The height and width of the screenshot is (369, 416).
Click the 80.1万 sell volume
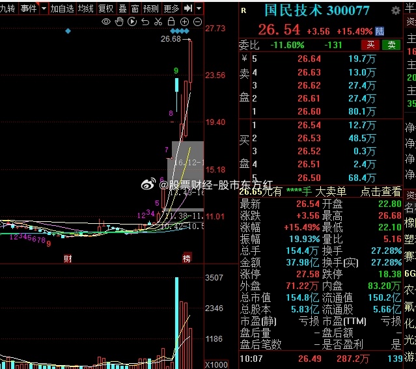tap(362, 111)
